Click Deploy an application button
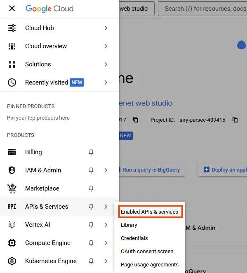The height and width of the screenshot is (273, 247). pyautogui.click(x=222, y=170)
